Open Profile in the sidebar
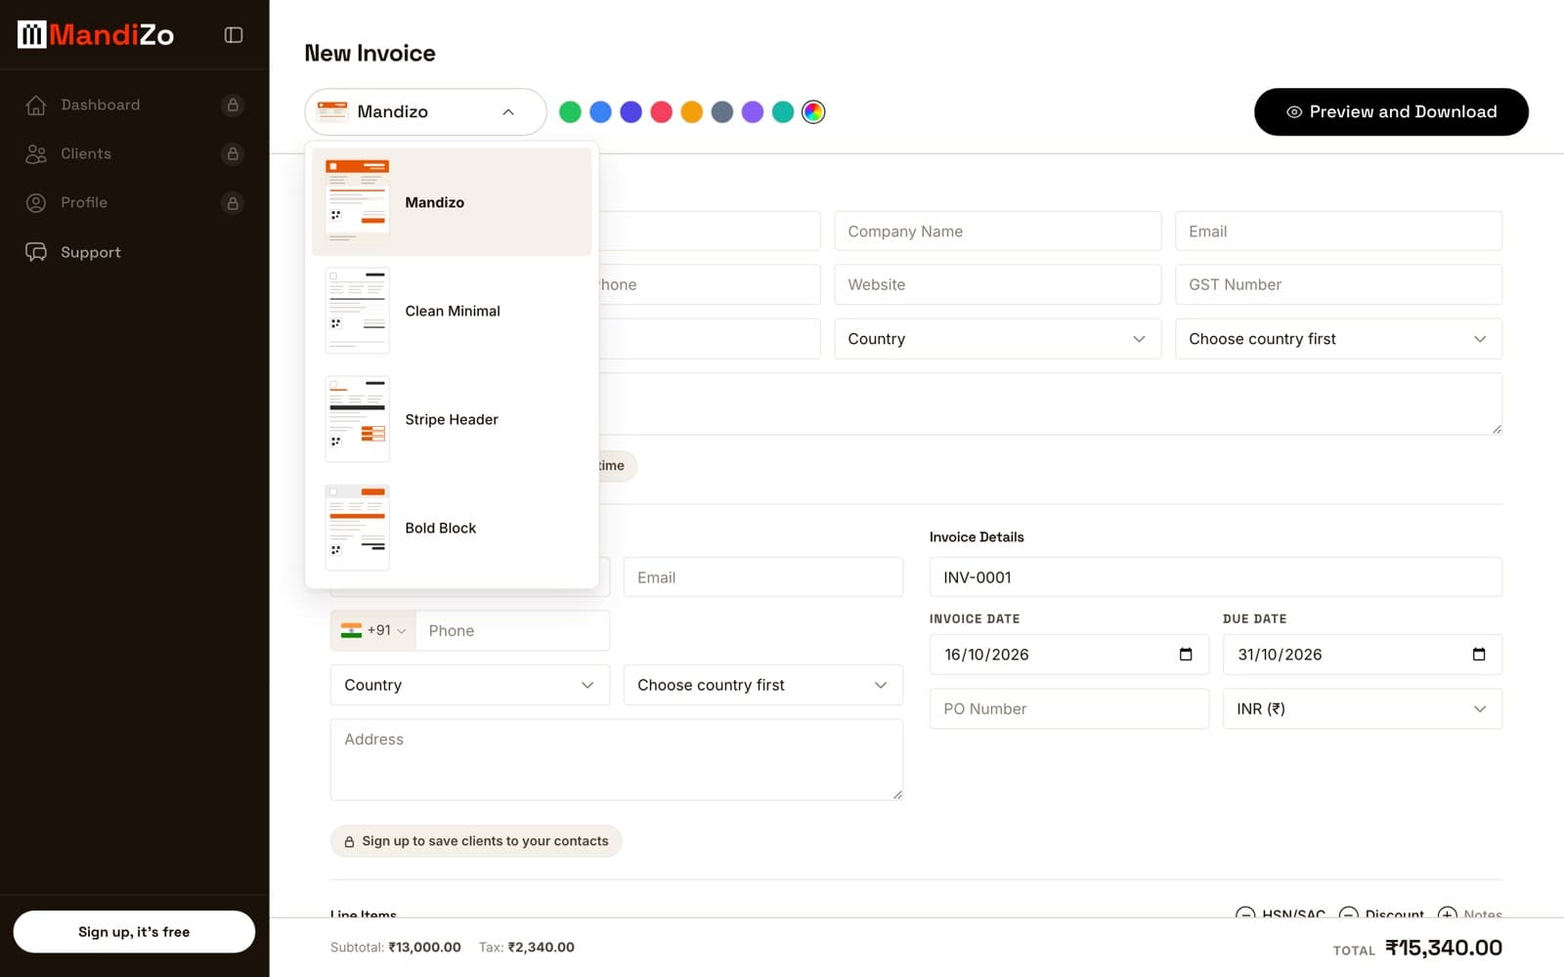The image size is (1564, 977). point(134,202)
